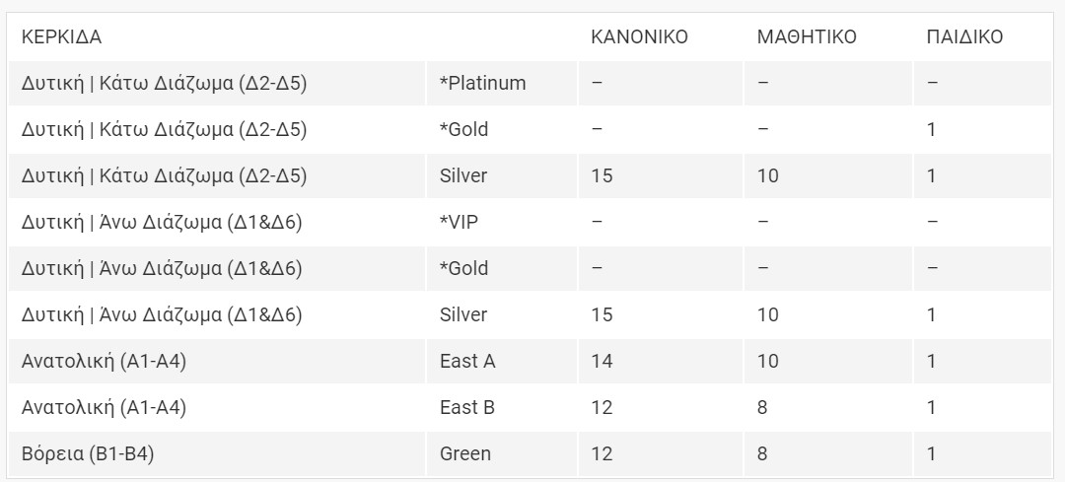Select the Βόρεια (Β1-Β4) row label
The height and width of the screenshot is (482, 1065).
click(88, 453)
